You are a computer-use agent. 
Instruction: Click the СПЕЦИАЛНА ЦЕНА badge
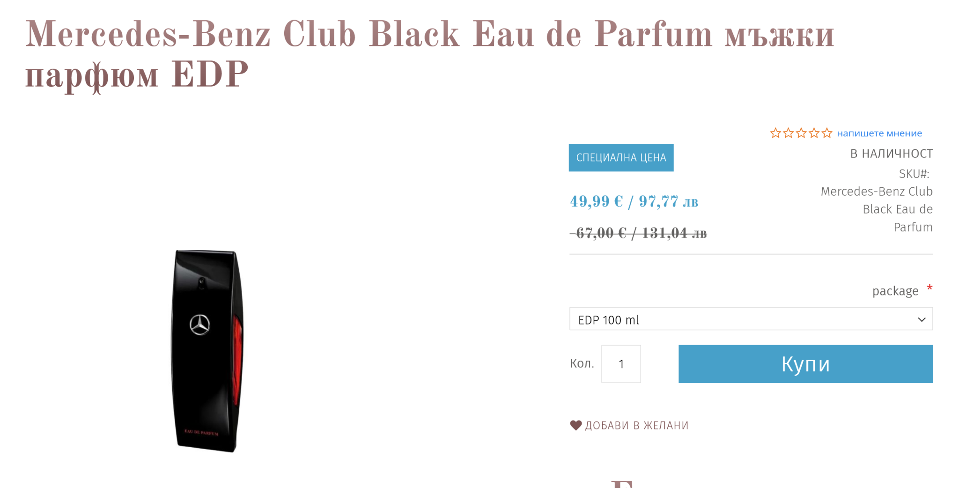[621, 158]
